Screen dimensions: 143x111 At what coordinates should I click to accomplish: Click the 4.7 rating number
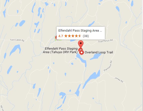point(61,36)
